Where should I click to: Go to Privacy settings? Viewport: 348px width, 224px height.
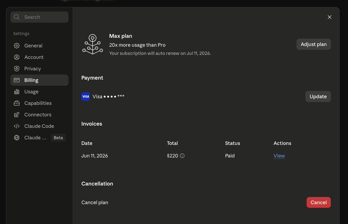39,69
